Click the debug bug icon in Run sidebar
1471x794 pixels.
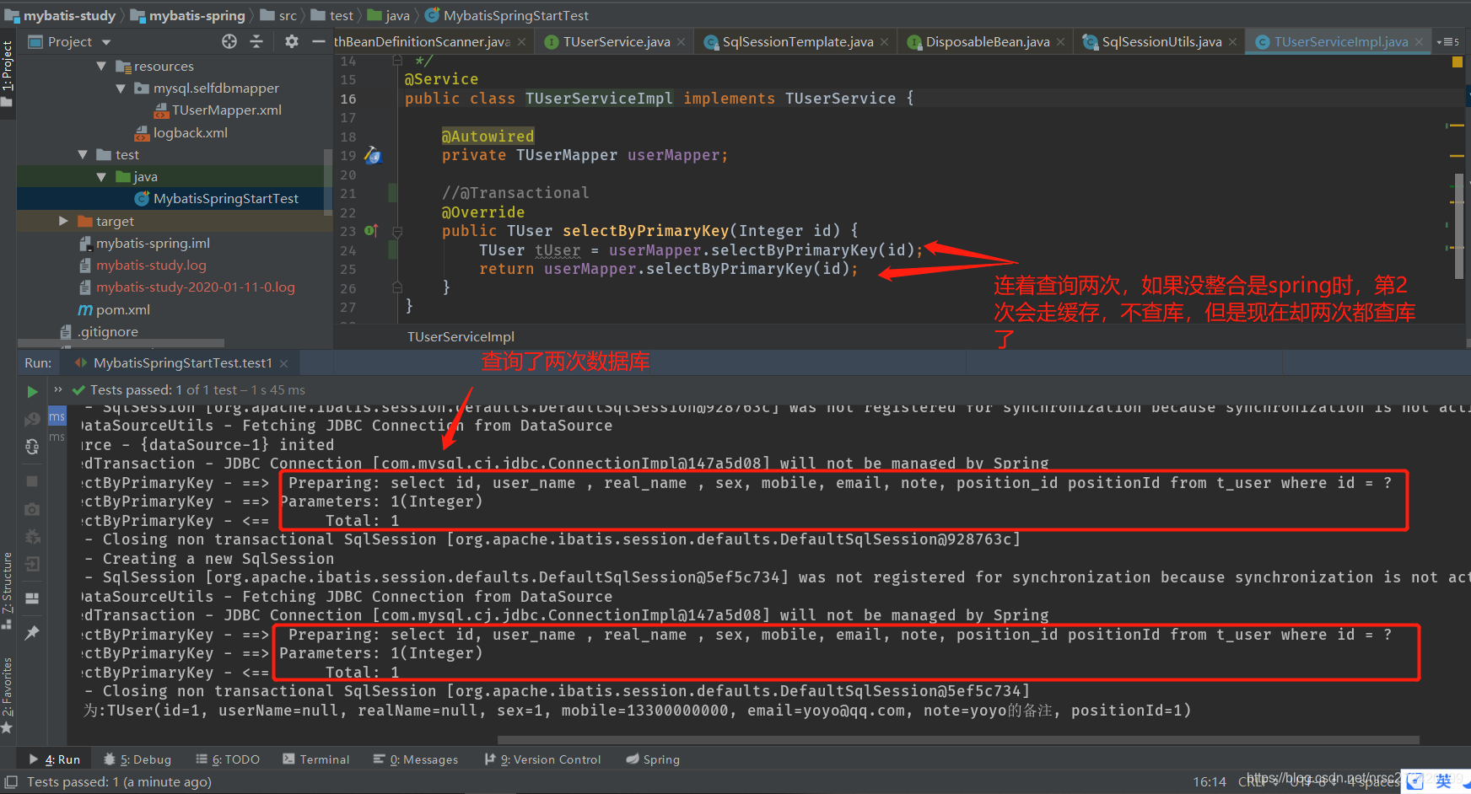click(32, 537)
